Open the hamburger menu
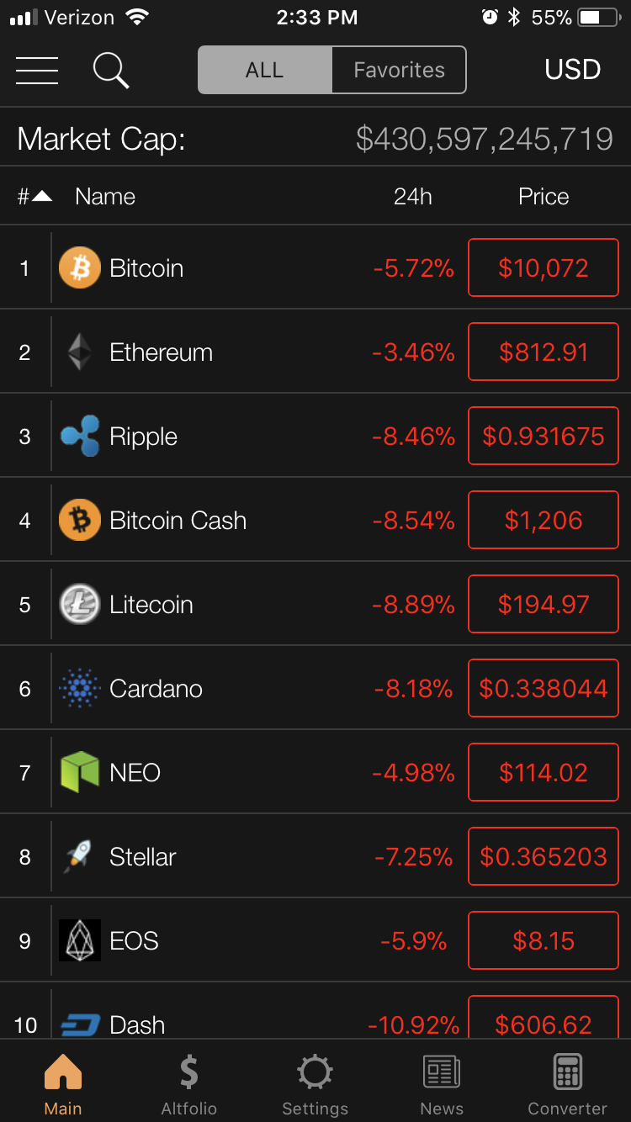The height and width of the screenshot is (1122, 631). [37, 70]
